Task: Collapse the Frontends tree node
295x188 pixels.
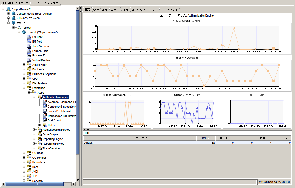Action: pos(24,88)
